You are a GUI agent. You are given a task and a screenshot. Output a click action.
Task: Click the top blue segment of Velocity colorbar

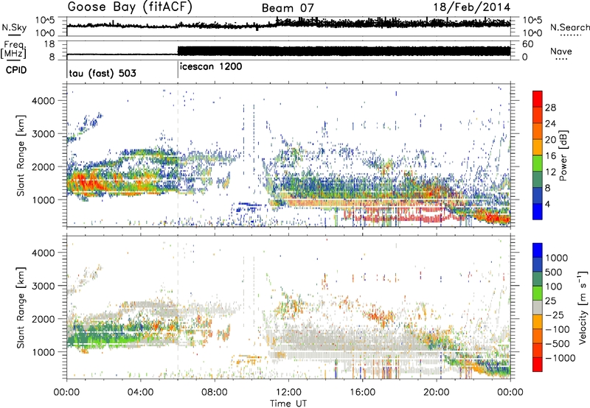pyautogui.click(x=538, y=250)
